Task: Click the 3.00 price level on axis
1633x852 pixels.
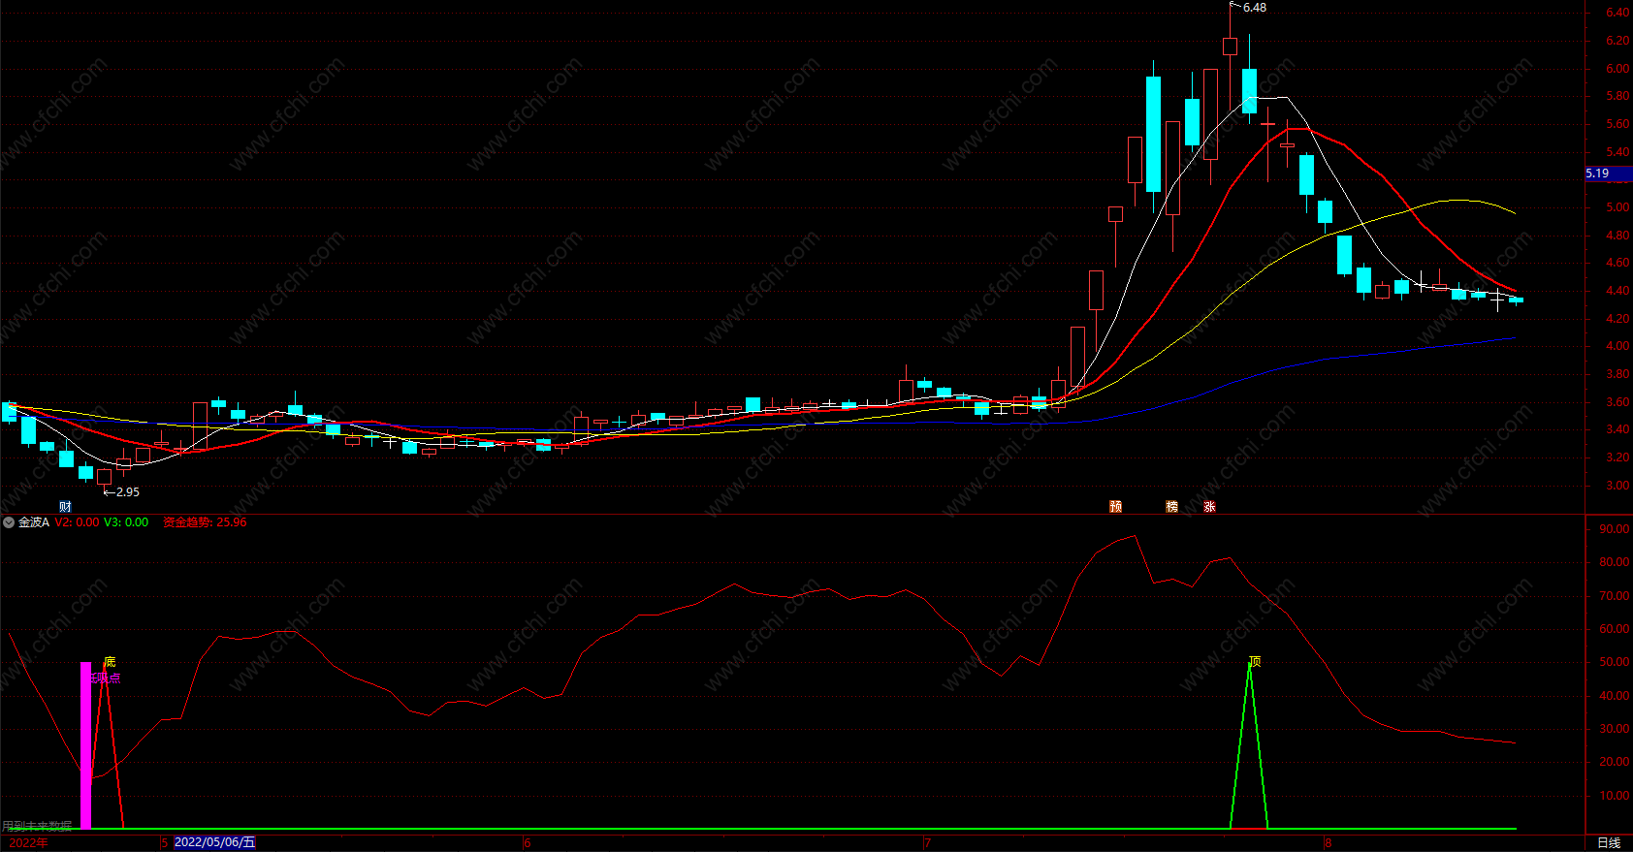Action: (1617, 486)
